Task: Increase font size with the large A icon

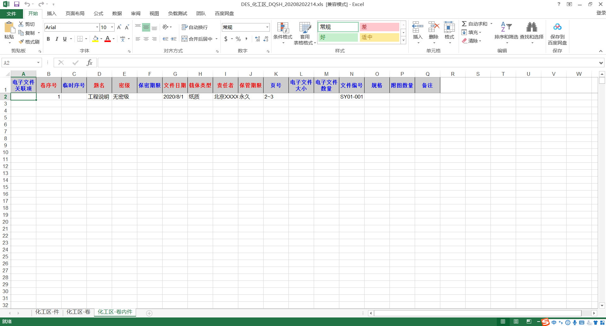Action: [119, 27]
